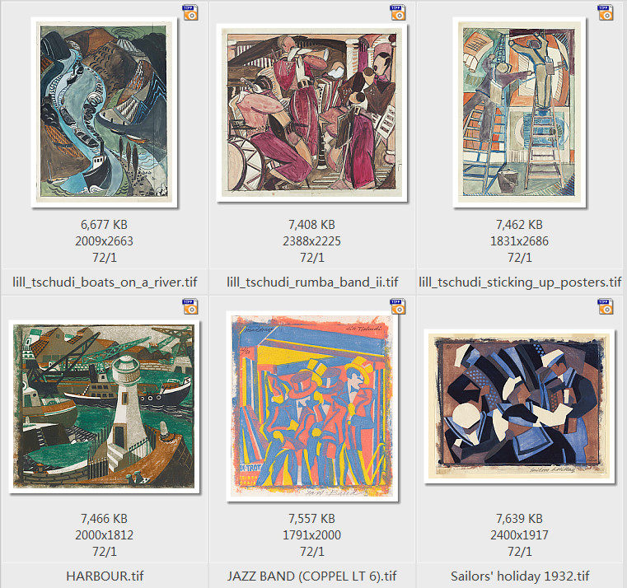Select the Sailors' holiday 1932 thumbnail

[x=519, y=406]
